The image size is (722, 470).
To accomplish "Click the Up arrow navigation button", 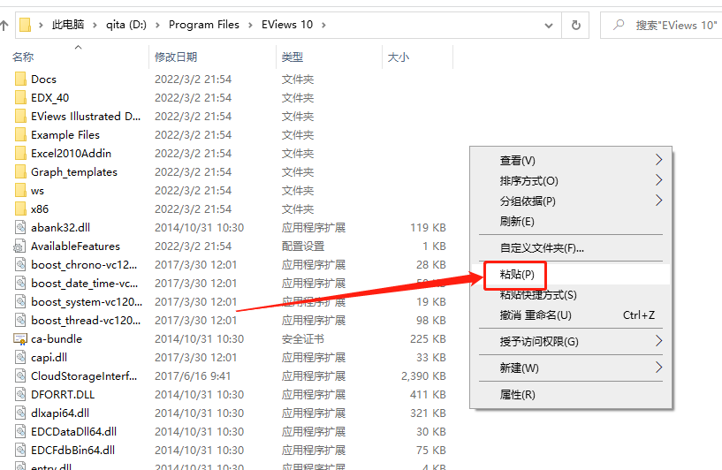I will pos(4,26).
